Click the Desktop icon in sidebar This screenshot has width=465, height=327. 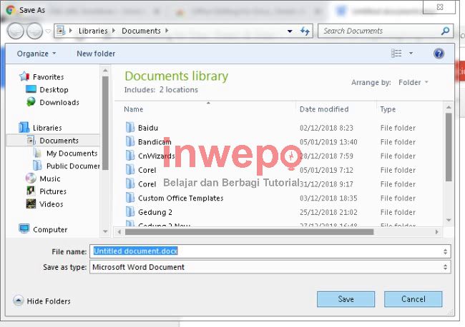[31, 89]
